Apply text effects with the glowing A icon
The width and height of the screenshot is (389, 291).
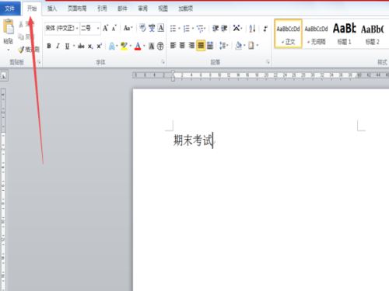[x=112, y=47]
